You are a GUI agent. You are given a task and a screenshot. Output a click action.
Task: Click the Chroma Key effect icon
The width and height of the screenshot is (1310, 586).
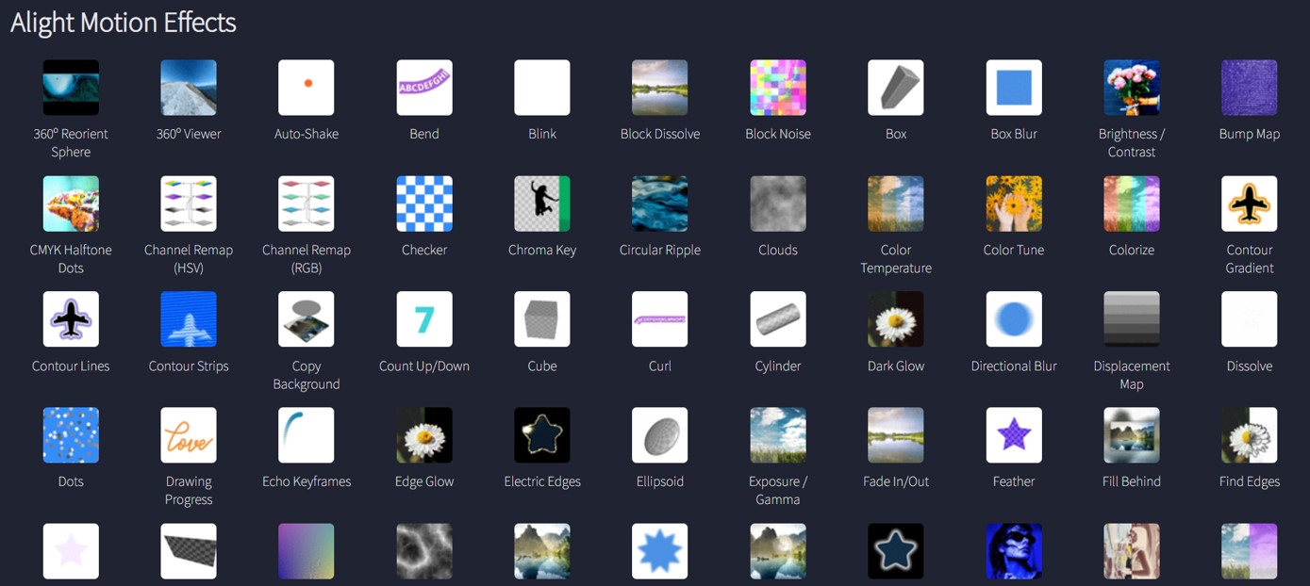click(542, 203)
